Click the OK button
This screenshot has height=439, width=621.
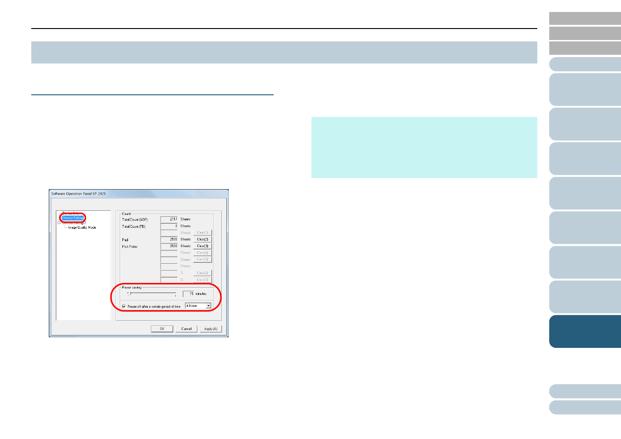point(162,329)
